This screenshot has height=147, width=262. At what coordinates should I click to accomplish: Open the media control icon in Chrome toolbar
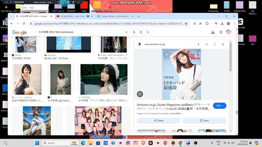point(216,24)
